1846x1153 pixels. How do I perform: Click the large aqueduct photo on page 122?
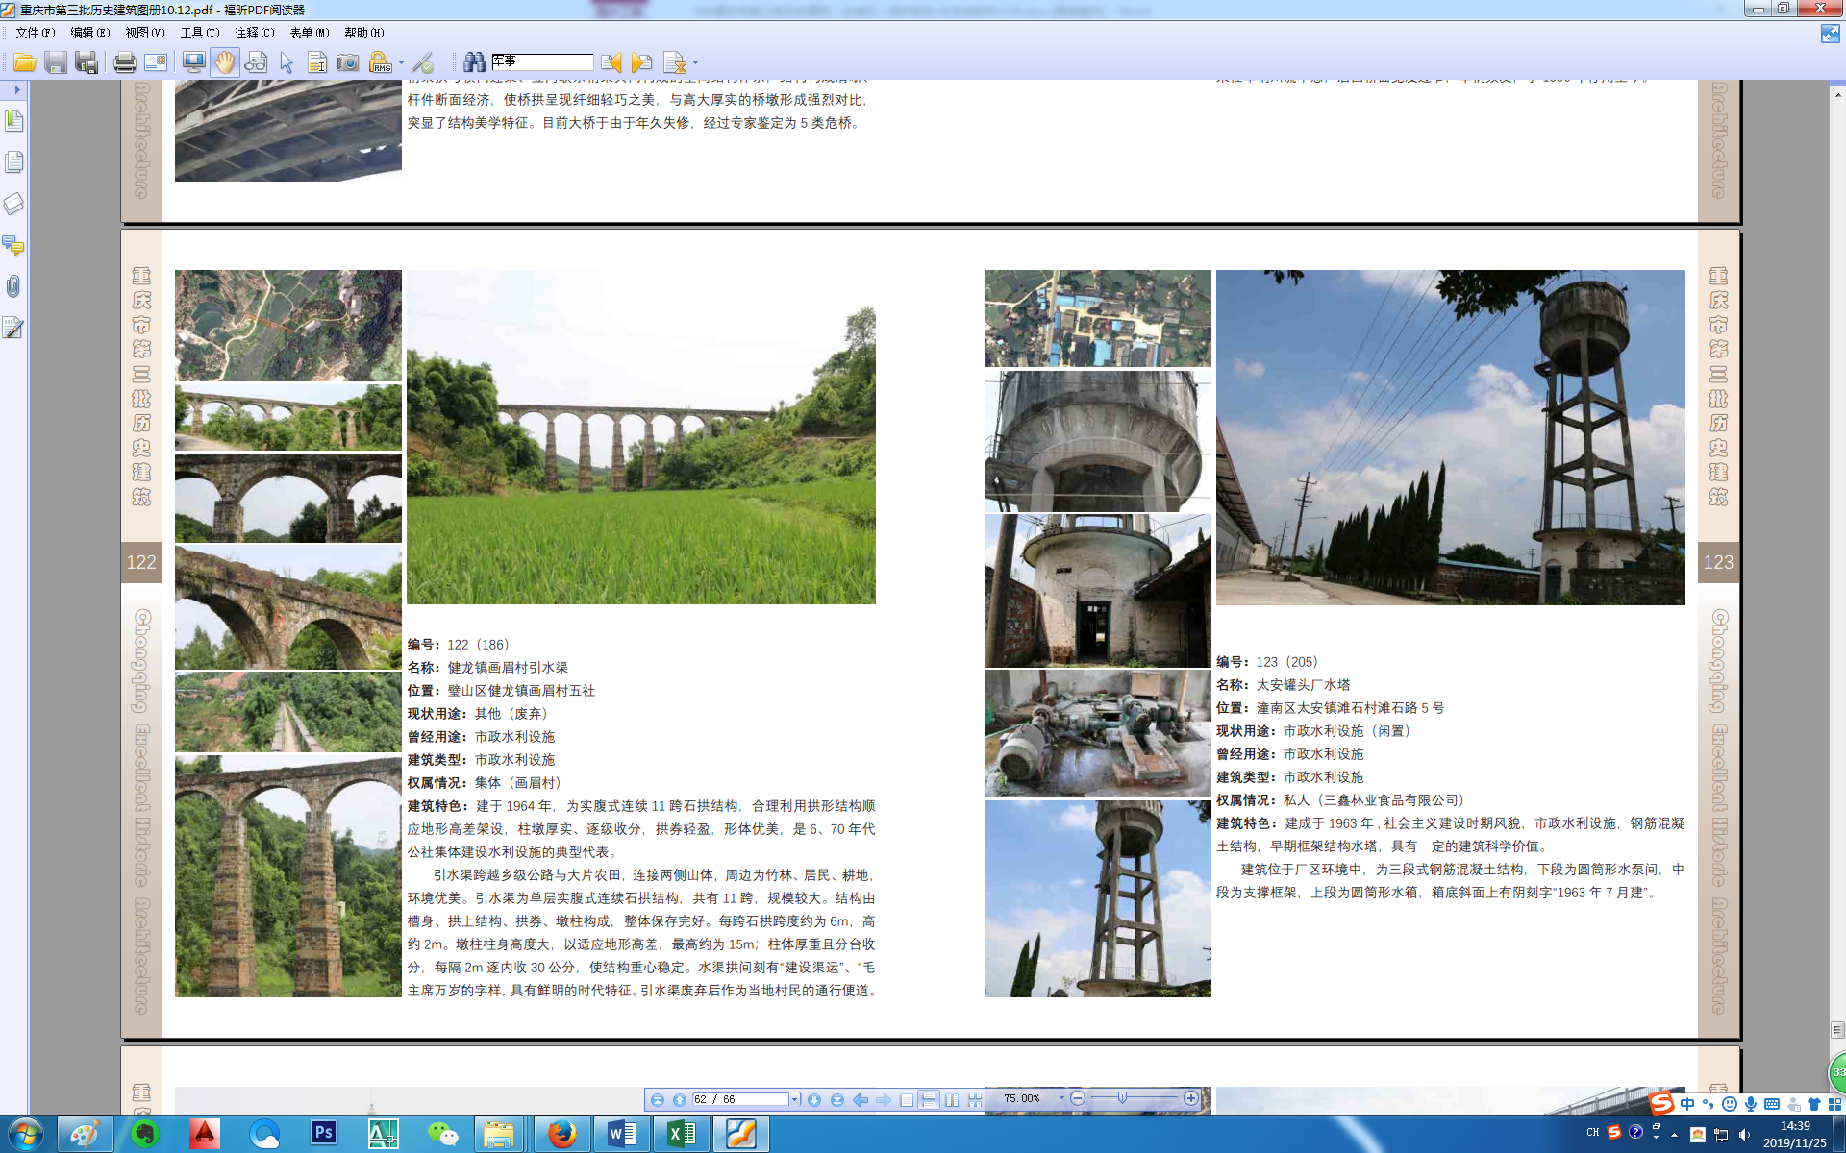pos(641,437)
